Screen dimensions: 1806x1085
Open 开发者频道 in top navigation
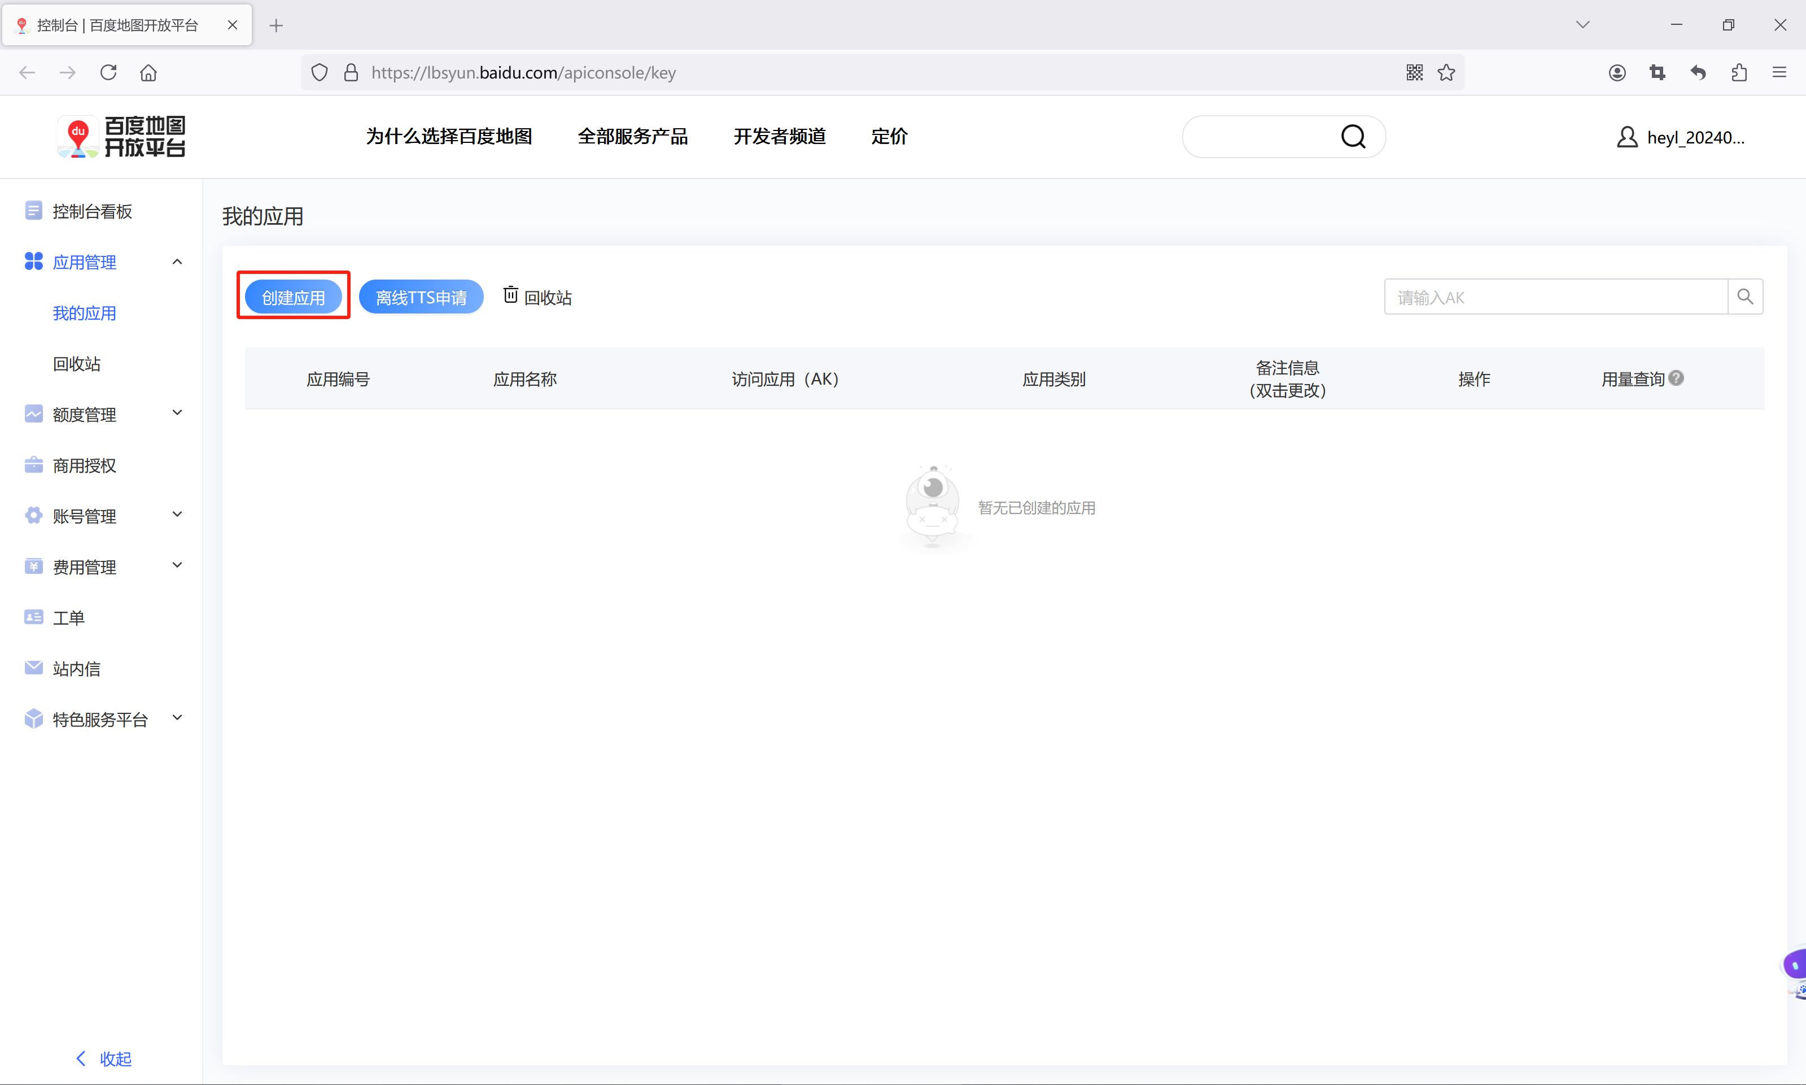tap(780, 136)
